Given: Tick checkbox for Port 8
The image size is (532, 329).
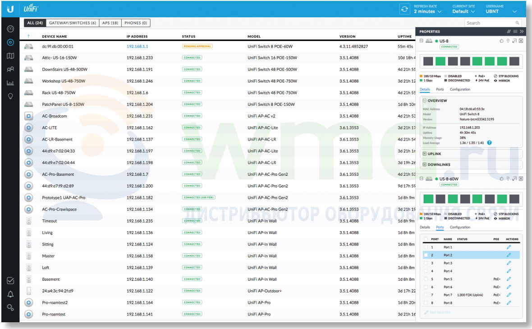Looking at the screenshot, I should 426,303.
